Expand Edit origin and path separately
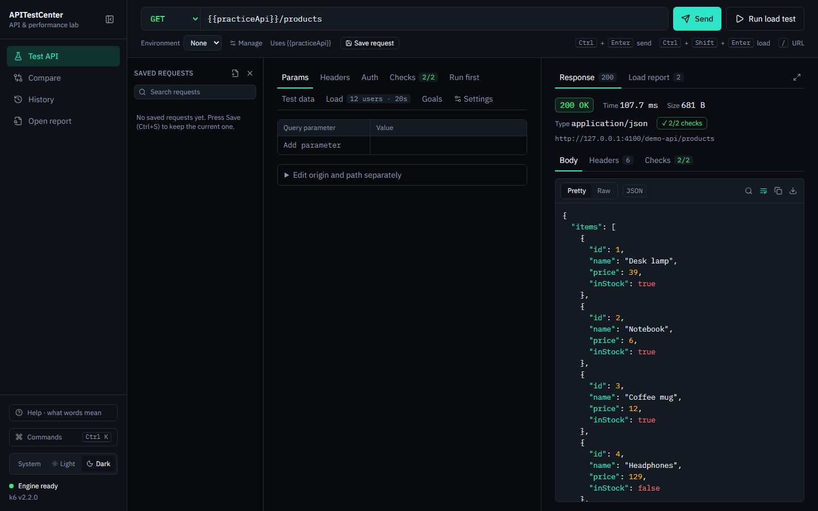 pos(402,175)
